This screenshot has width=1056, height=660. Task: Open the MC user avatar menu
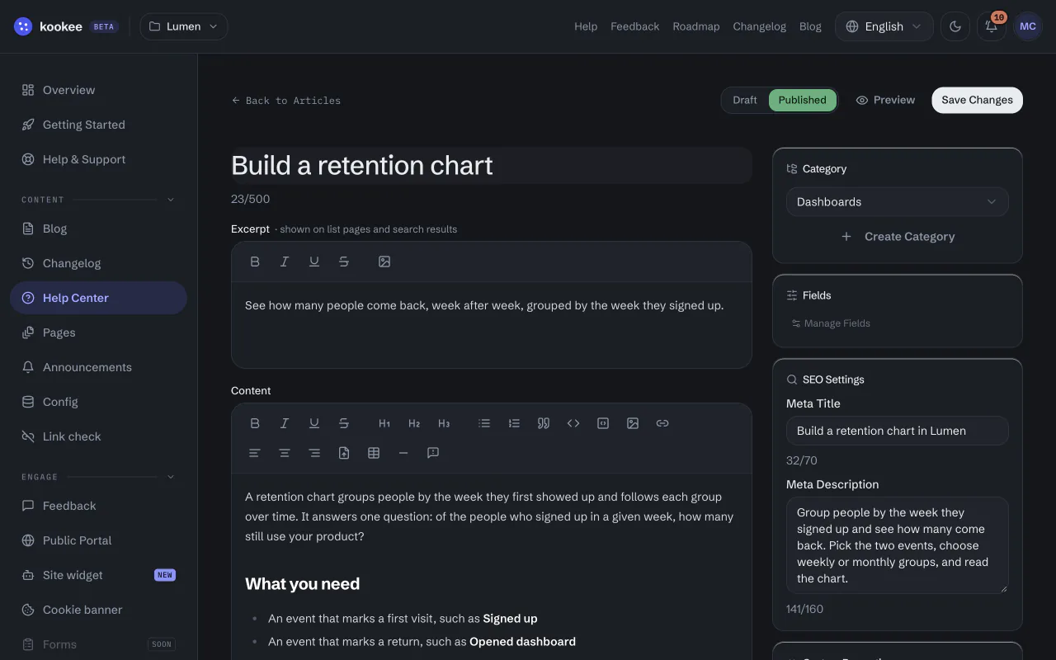1028,26
